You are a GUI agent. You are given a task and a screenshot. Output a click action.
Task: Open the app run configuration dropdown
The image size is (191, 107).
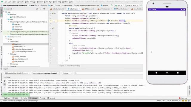tap(119, 5)
